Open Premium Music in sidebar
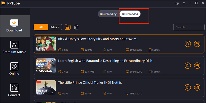 coord(14,47)
